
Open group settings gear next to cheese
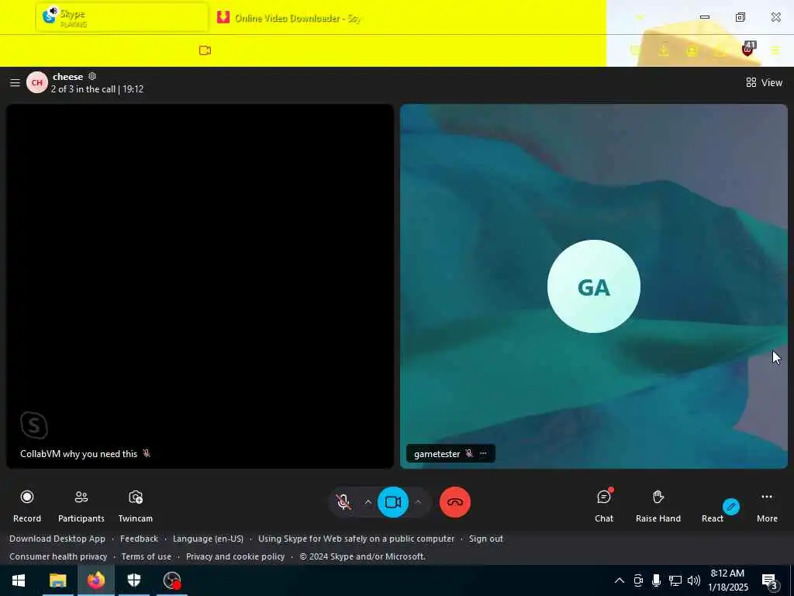tap(92, 76)
